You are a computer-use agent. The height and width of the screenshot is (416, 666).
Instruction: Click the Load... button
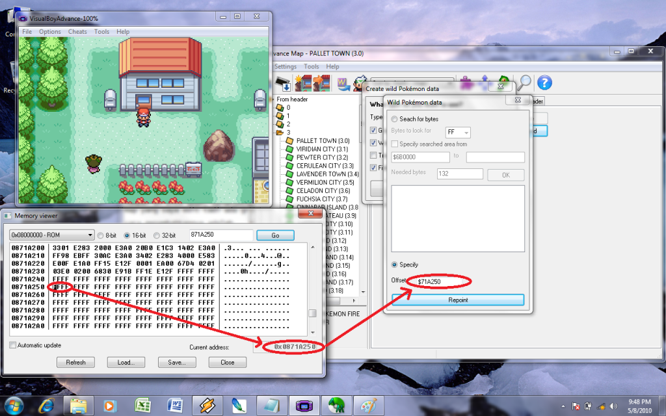click(x=126, y=363)
